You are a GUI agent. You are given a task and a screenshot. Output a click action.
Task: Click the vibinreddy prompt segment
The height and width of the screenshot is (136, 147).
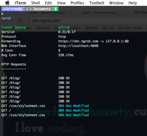coord(13,9)
